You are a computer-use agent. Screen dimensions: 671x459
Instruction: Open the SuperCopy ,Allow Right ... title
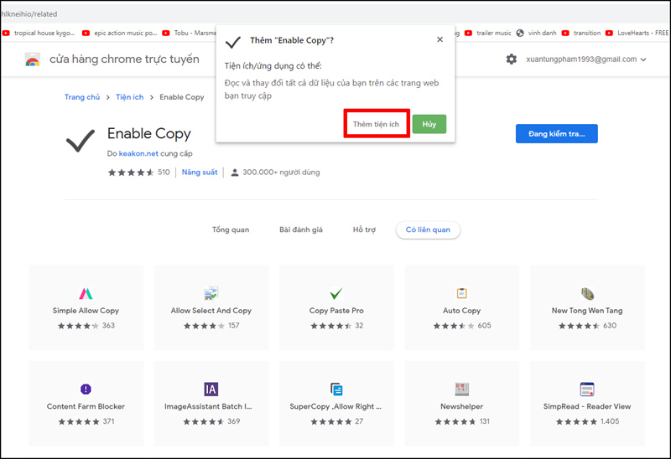click(335, 406)
